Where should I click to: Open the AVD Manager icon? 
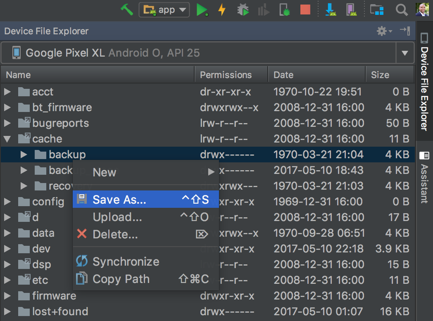[352, 10]
